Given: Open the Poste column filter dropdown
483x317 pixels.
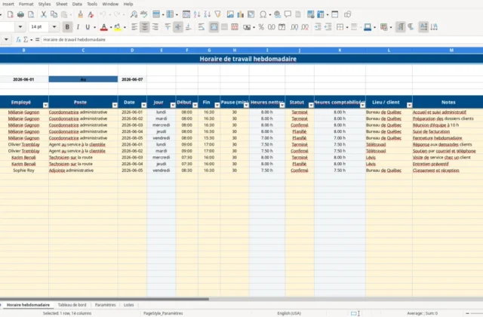Looking at the screenshot, I should pyautogui.click(x=115, y=105).
